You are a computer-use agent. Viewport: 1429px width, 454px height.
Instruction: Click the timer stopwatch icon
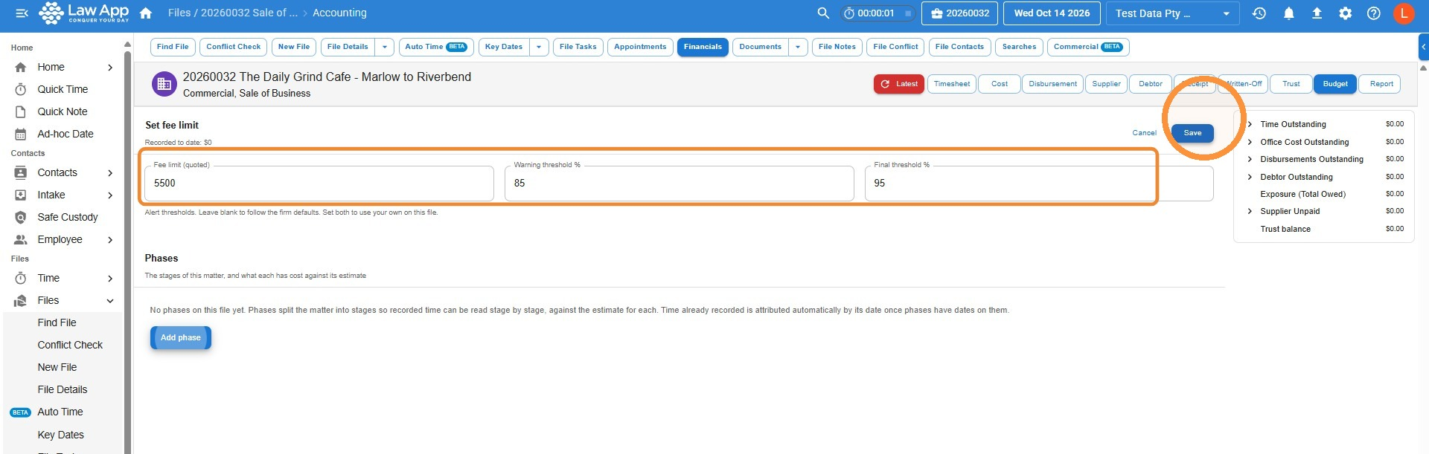tap(849, 13)
